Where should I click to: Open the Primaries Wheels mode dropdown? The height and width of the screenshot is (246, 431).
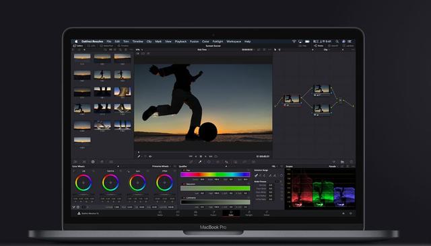(162, 166)
